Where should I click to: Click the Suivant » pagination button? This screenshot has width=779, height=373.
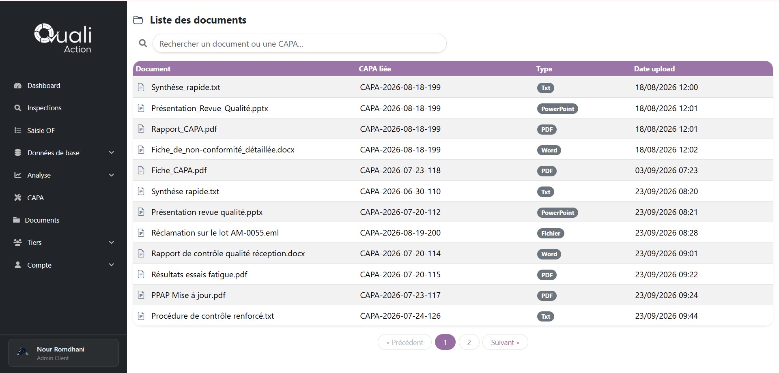point(505,342)
